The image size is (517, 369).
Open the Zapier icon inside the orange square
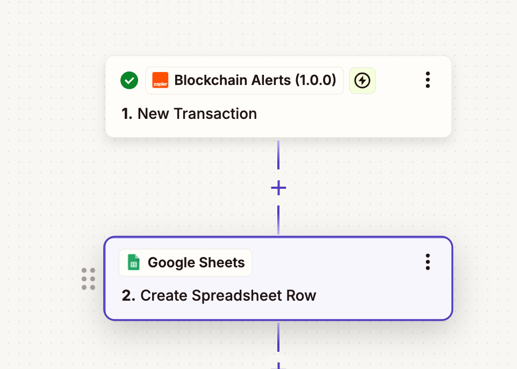click(x=160, y=81)
